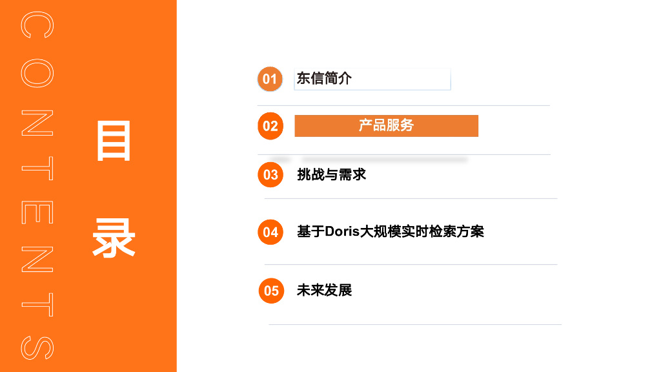Click the divider line under the Doris entry

[x=411, y=264]
